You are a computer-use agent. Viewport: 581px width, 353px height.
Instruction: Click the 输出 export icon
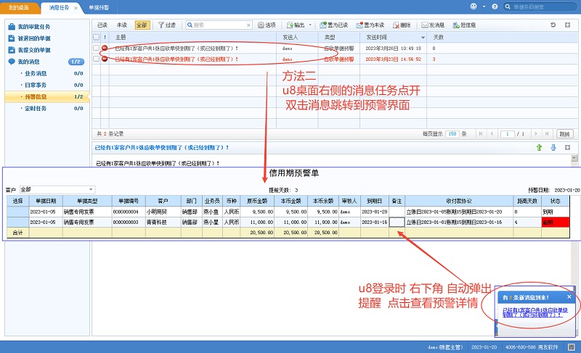pos(290,25)
